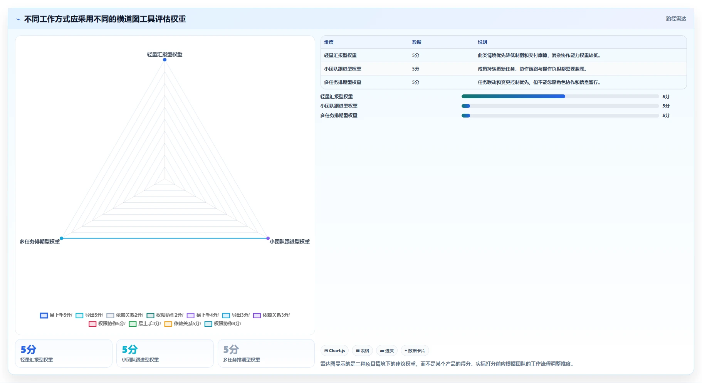Toggle the 导出5分 legend item
The width and height of the screenshot is (702, 383).
click(89, 315)
